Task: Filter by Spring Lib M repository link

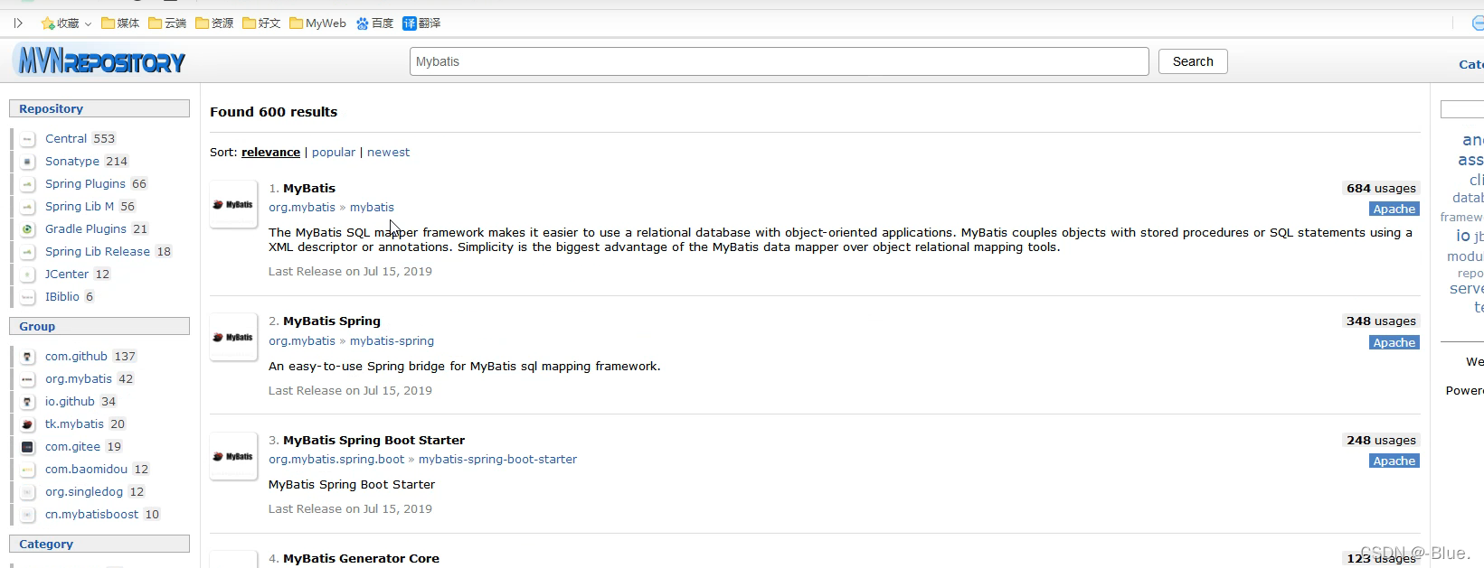Action: 80,207
